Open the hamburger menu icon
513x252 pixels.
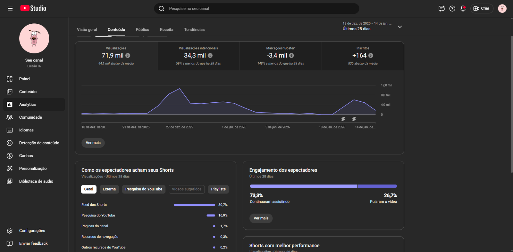click(10, 9)
